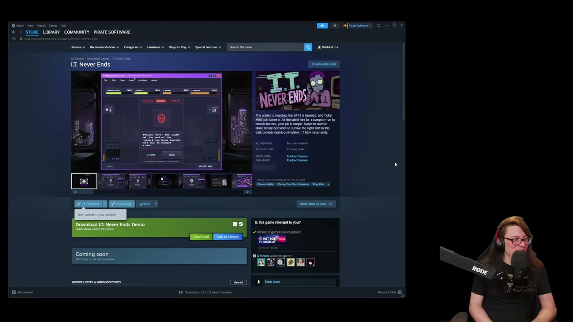Focus the Search the store field
The width and height of the screenshot is (573, 322).
[x=266, y=47]
